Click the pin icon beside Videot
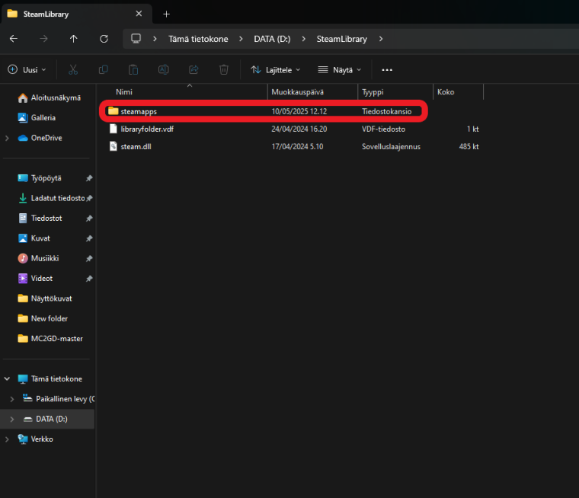579x498 pixels. click(89, 279)
